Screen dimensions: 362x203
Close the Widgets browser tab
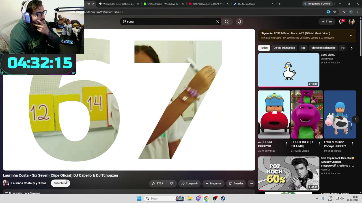tap(138, 4)
